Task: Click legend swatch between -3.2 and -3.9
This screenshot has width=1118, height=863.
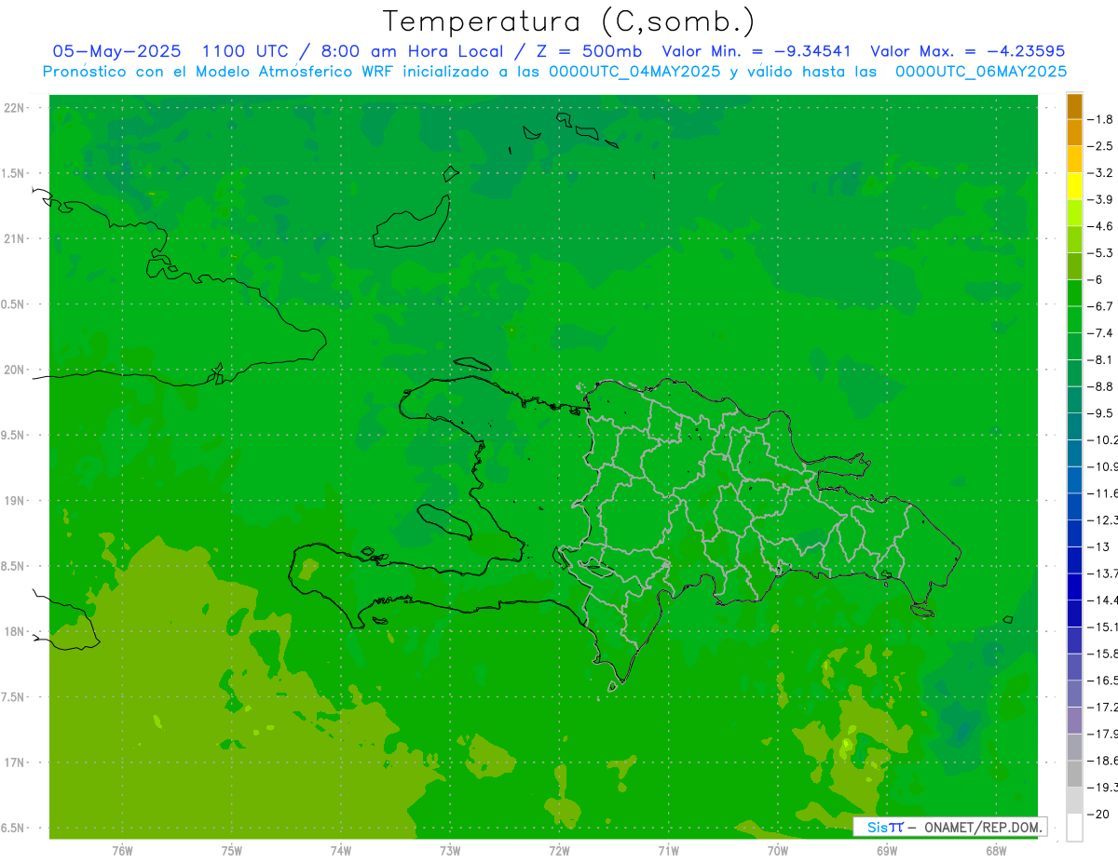Action: pos(1074,186)
